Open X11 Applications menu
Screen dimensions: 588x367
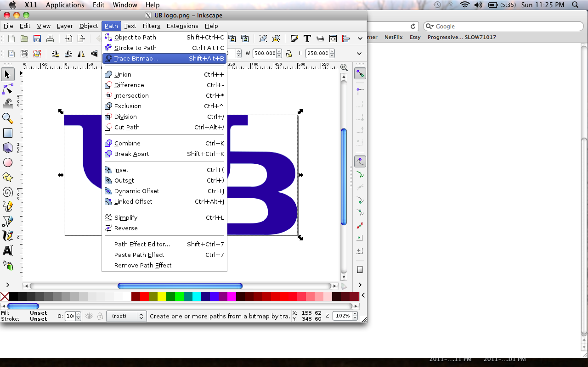(x=65, y=5)
